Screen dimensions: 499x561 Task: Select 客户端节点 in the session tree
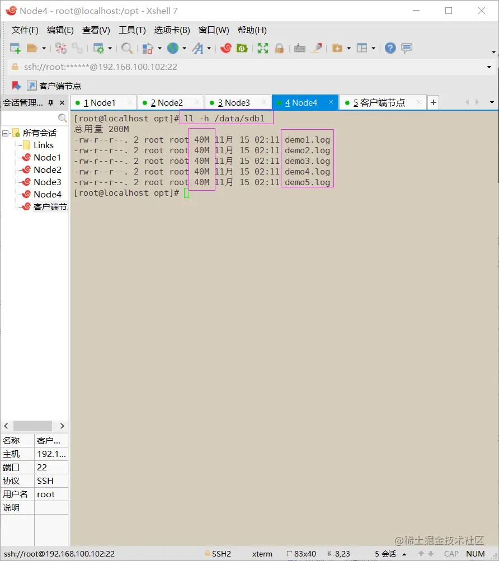(x=45, y=207)
